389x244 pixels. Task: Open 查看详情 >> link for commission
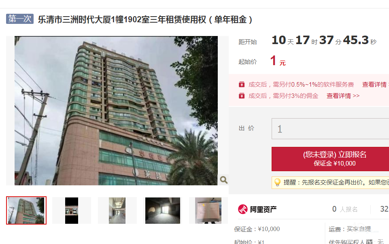click(x=343, y=96)
